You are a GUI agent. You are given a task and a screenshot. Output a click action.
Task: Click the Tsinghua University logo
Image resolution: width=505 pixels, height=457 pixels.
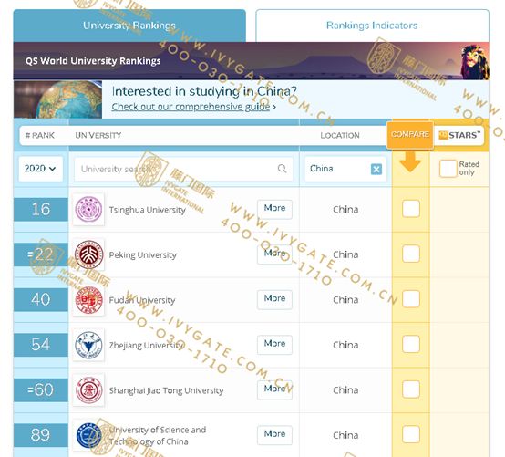click(x=88, y=209)
